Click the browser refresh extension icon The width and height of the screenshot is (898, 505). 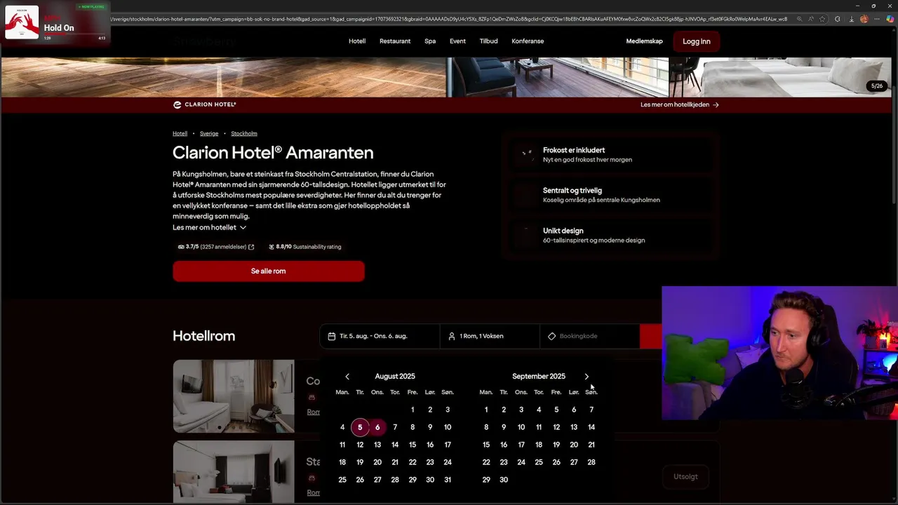coord(837,19)
